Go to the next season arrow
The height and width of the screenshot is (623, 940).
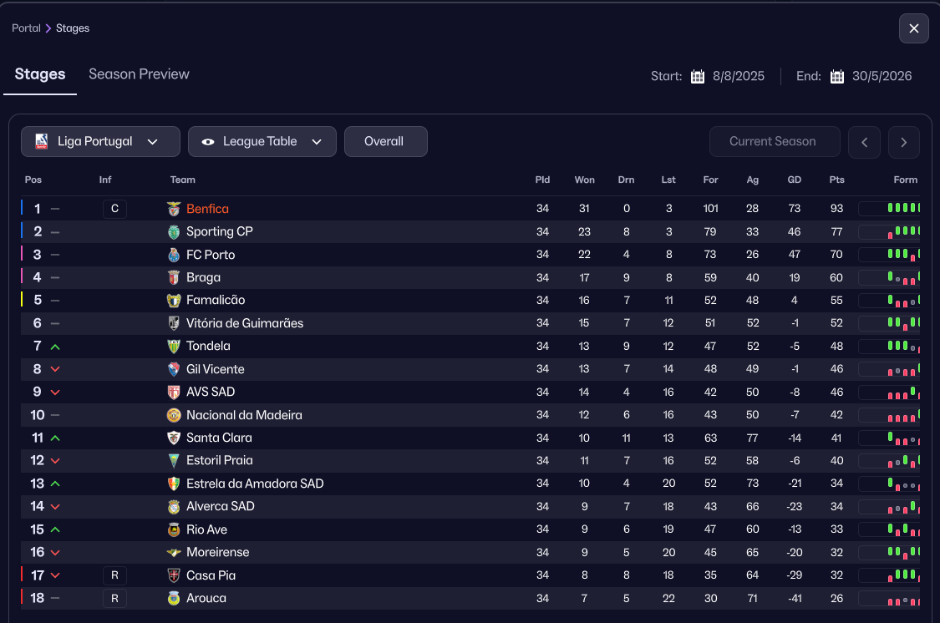pyautogui.click(x=904, y=142)
